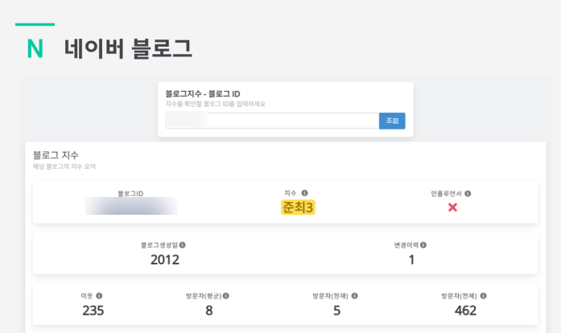Click the total visitors value 462

coord(464,310)
